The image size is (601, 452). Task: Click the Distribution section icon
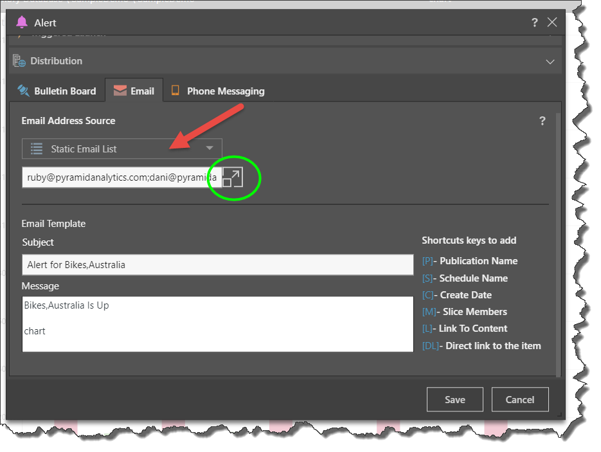[x=19, y=61]
